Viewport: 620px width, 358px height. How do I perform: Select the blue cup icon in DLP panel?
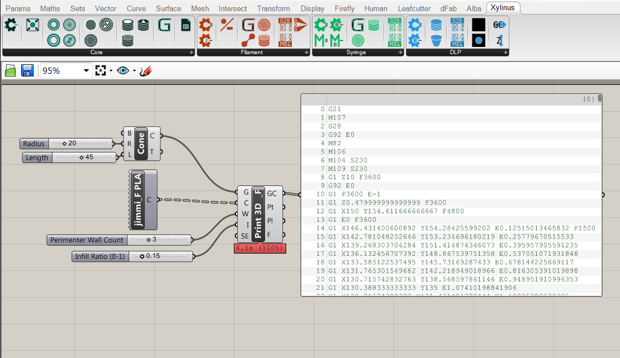[x=436, y=40]
